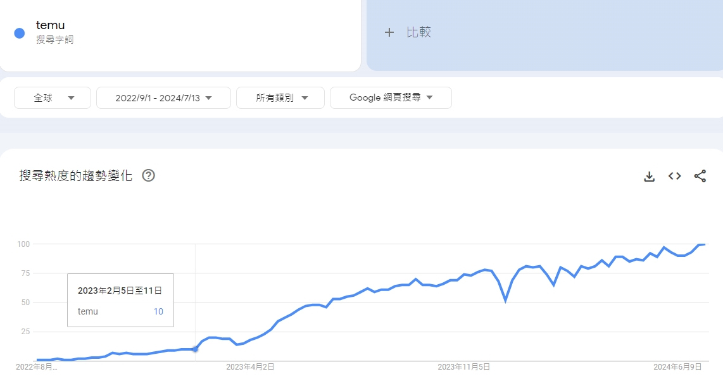
Task: Open help tooltip next to 搜尋熱度的趨勢變化
Action: [x=149, y=175]
